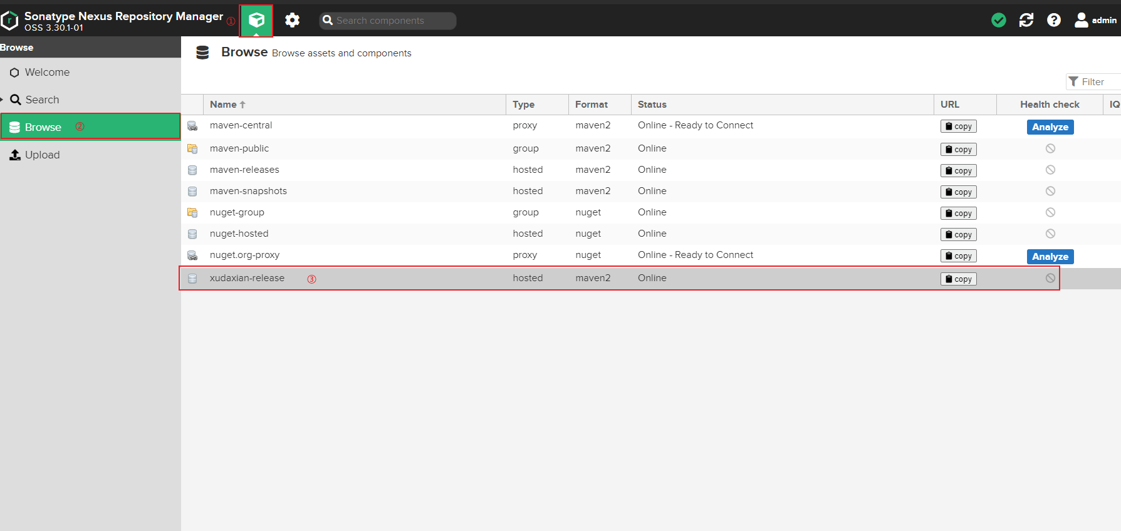Viewport: 1121px width, 531px height.
Task: Click the Health check column header
Action: coord(1050,105)
